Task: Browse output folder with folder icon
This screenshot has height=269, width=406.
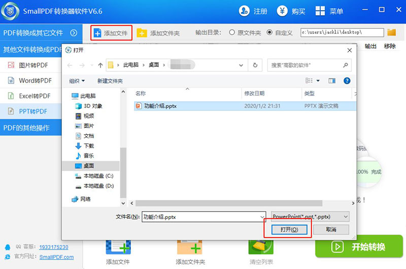Action: pyautogui.click(x=391, y=32)
